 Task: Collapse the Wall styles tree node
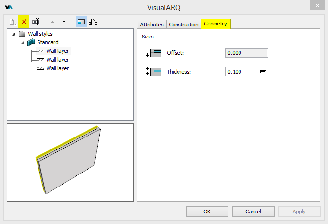[13, 34]
